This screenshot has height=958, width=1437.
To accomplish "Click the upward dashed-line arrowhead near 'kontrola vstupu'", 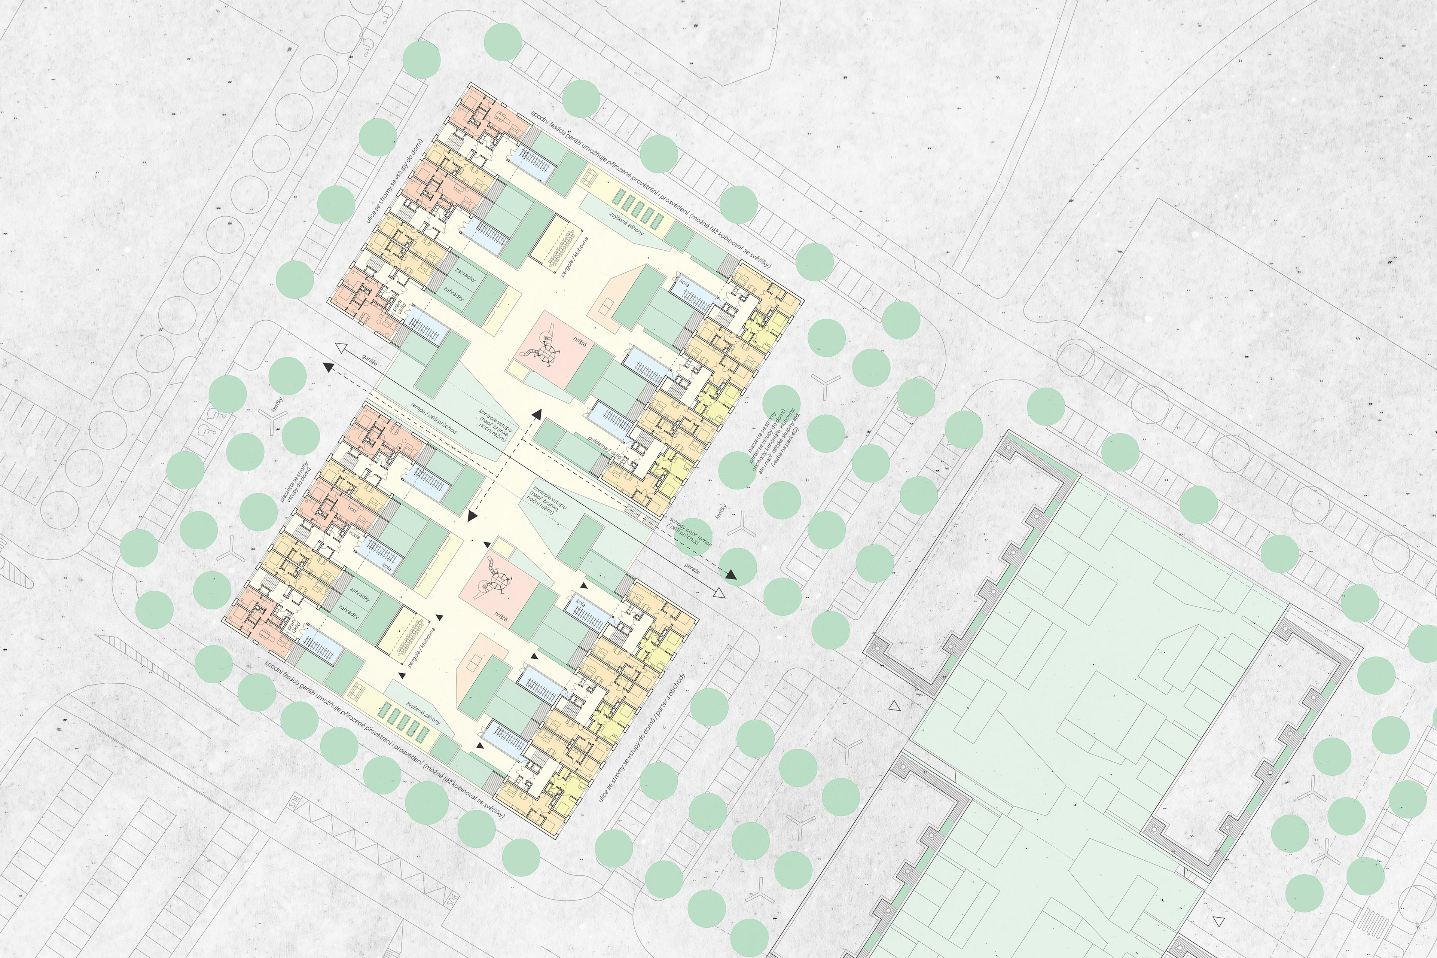I will point(538,414).
